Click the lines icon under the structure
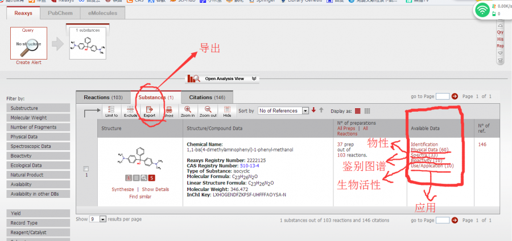512x241 pixels. [136, 178]
